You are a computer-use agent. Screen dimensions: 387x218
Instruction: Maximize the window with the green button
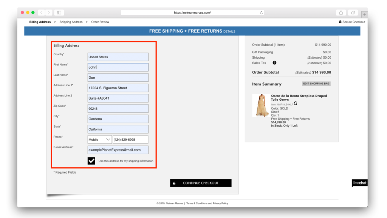coord(33,12)
